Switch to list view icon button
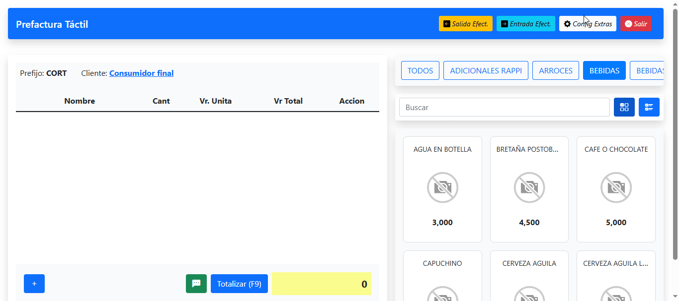The image size is (679, 301). click(649, 107)
